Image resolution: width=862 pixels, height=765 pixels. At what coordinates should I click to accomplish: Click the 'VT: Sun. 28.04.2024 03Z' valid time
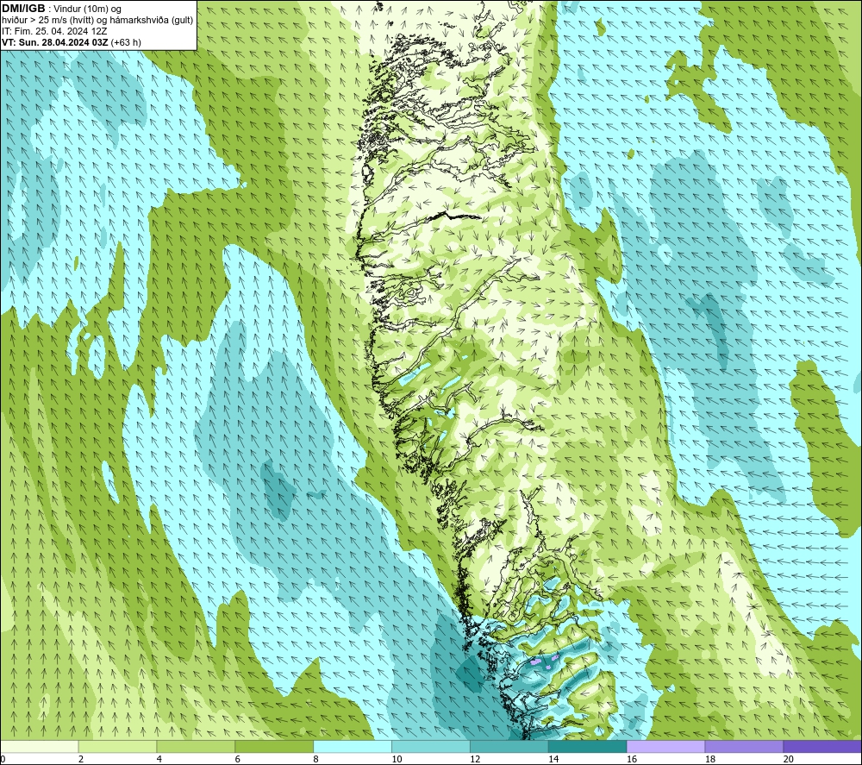55,42
